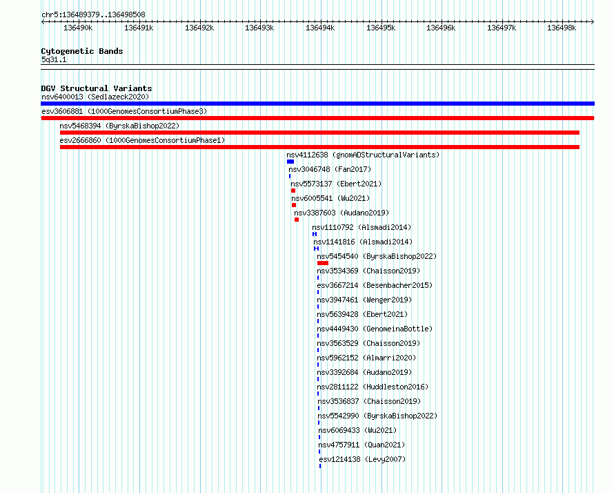Open the nsv3387603 (Audano2019) label

pos(341,213)
